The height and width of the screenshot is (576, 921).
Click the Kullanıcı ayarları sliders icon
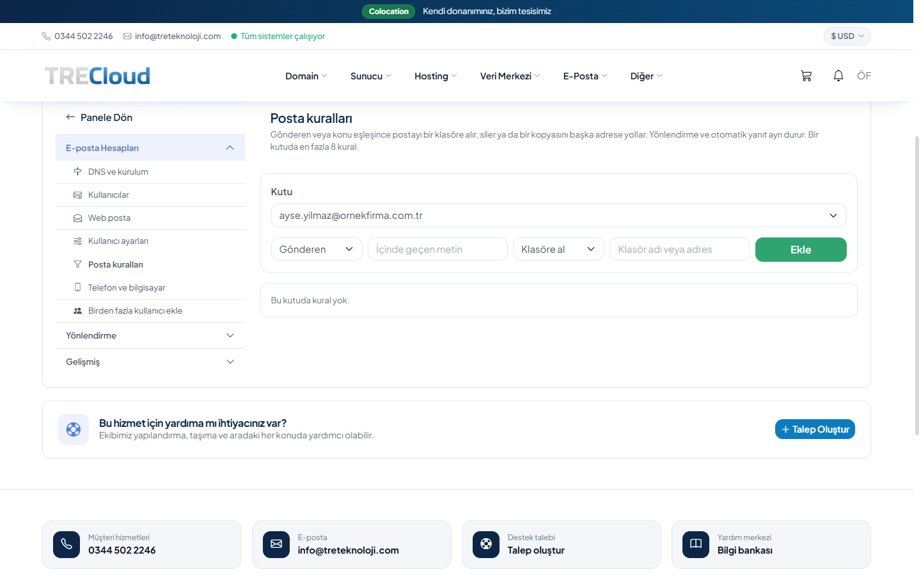tap(77, 241)
